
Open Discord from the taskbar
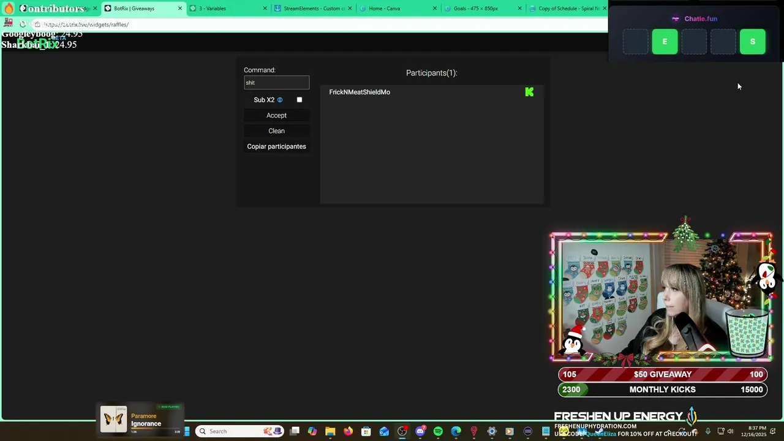pyautogui.click(x=420, y=431)
